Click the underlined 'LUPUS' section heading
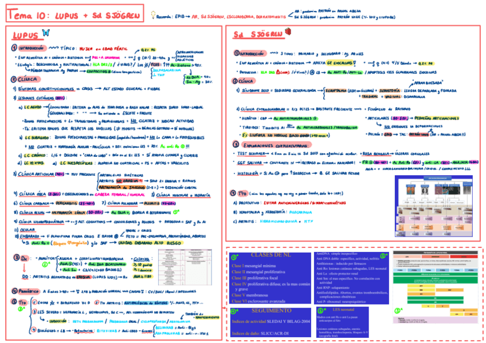 tap(26, 36)
